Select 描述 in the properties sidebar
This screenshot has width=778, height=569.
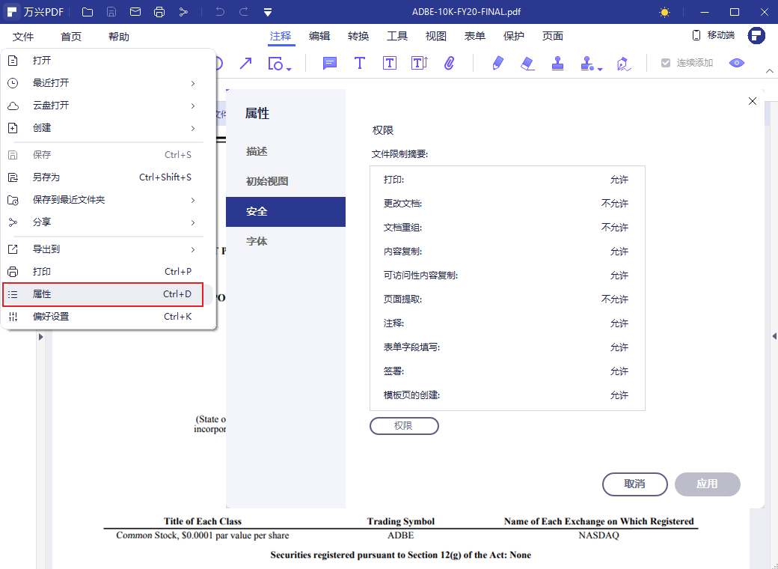coord(257,150)
